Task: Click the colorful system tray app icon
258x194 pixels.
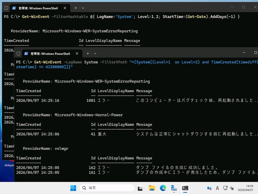Action: tap(209, 188)
